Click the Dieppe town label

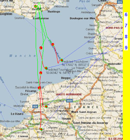(66, 78)
